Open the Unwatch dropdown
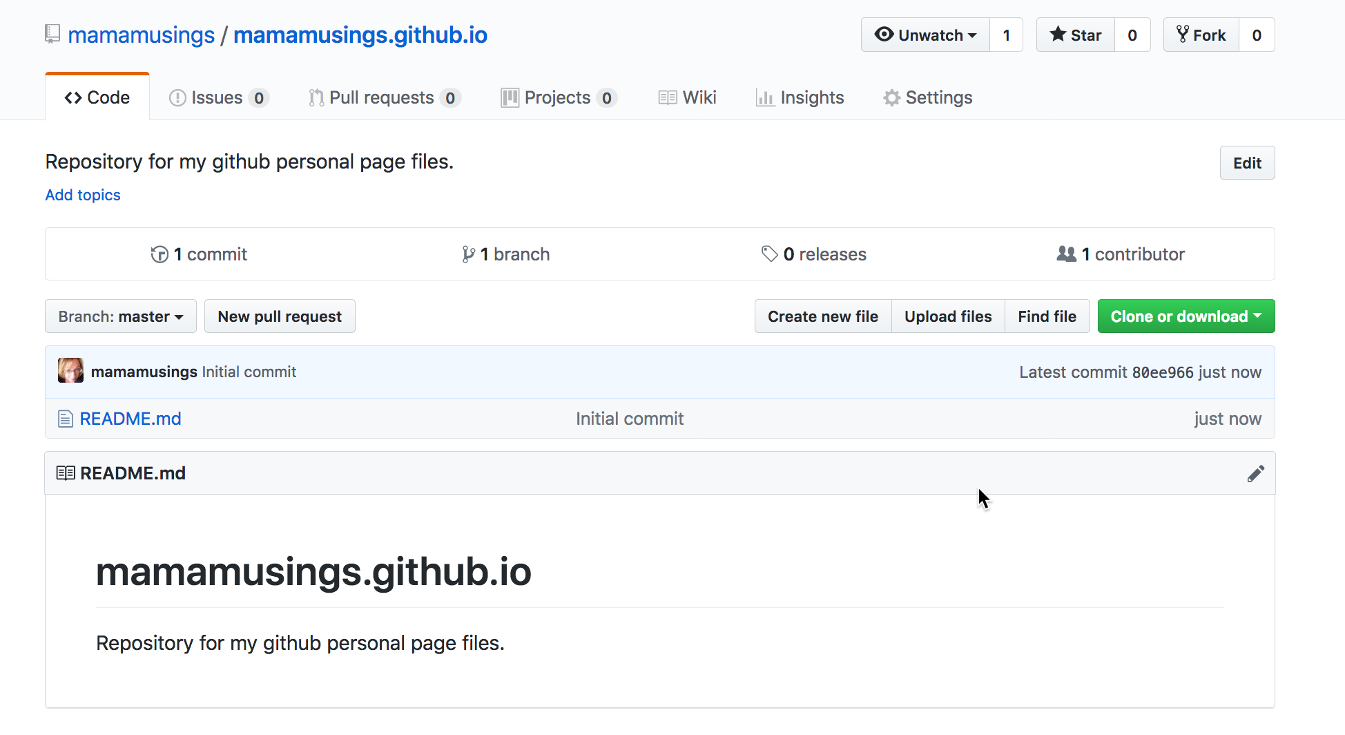The image size is (1345, 735). click(925, 35)
